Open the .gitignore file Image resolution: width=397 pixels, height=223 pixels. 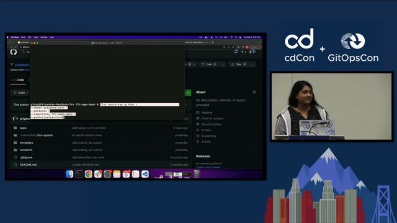tap(26, 157)
